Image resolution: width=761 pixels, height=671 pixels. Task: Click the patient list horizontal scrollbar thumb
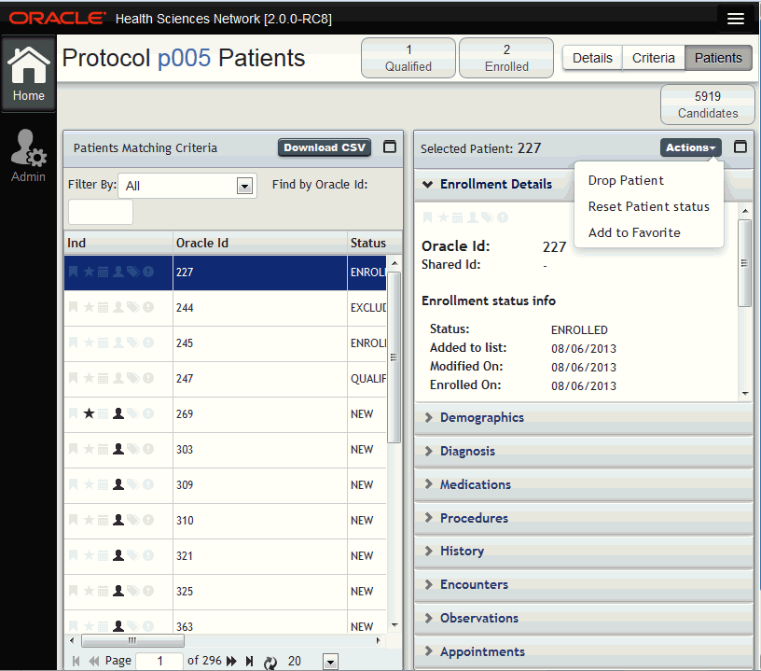(132, 640)
